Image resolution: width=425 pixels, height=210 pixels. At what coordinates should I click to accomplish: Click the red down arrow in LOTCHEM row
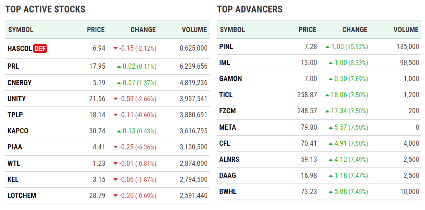pyautogui.click(x=116, y=196)
